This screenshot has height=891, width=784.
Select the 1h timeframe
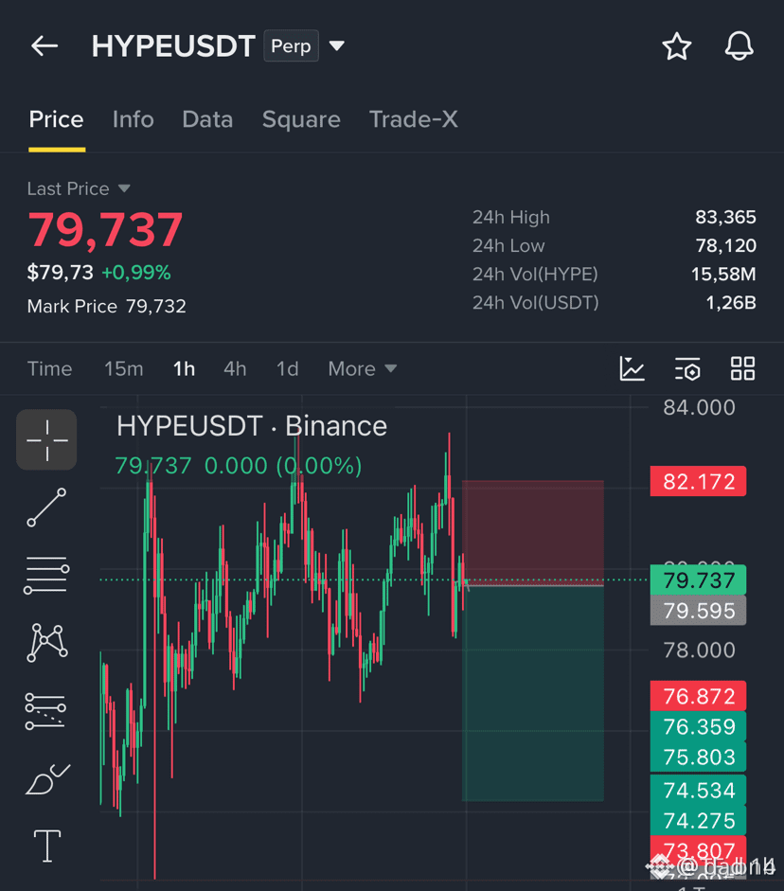pos(184,368)
